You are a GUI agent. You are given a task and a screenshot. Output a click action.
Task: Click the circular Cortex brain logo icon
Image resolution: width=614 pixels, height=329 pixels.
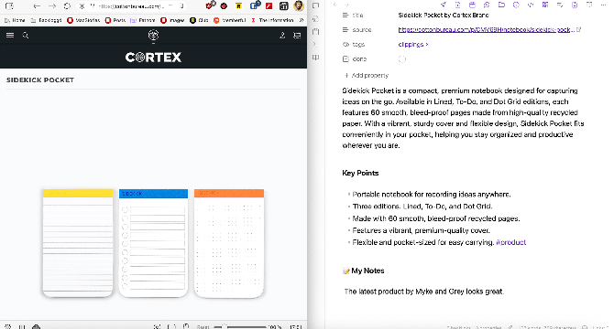154,36
